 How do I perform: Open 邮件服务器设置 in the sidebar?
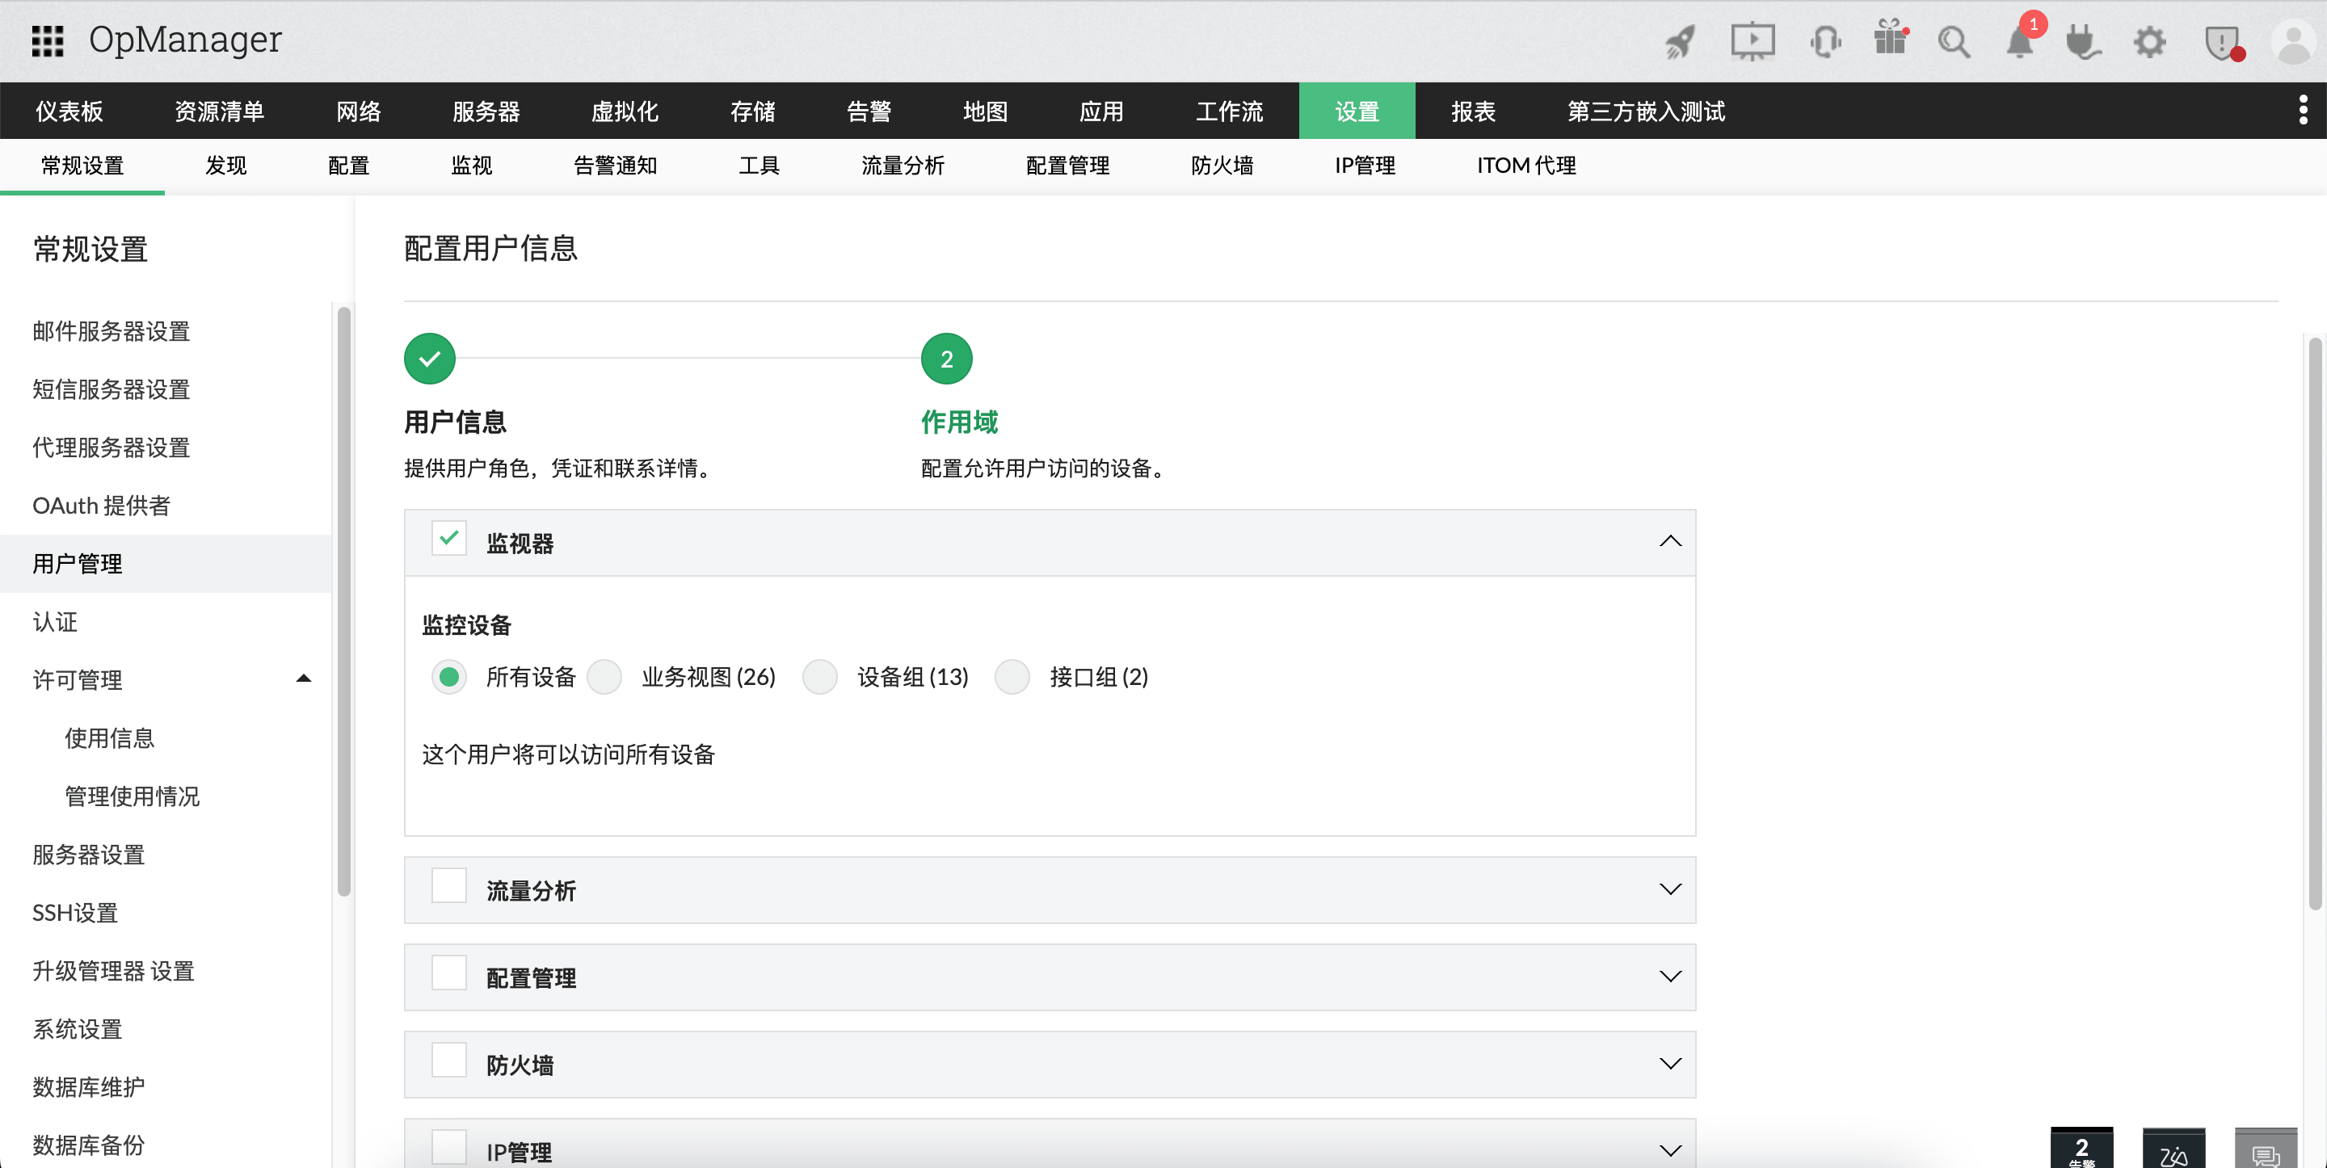(x=110, y=331)
